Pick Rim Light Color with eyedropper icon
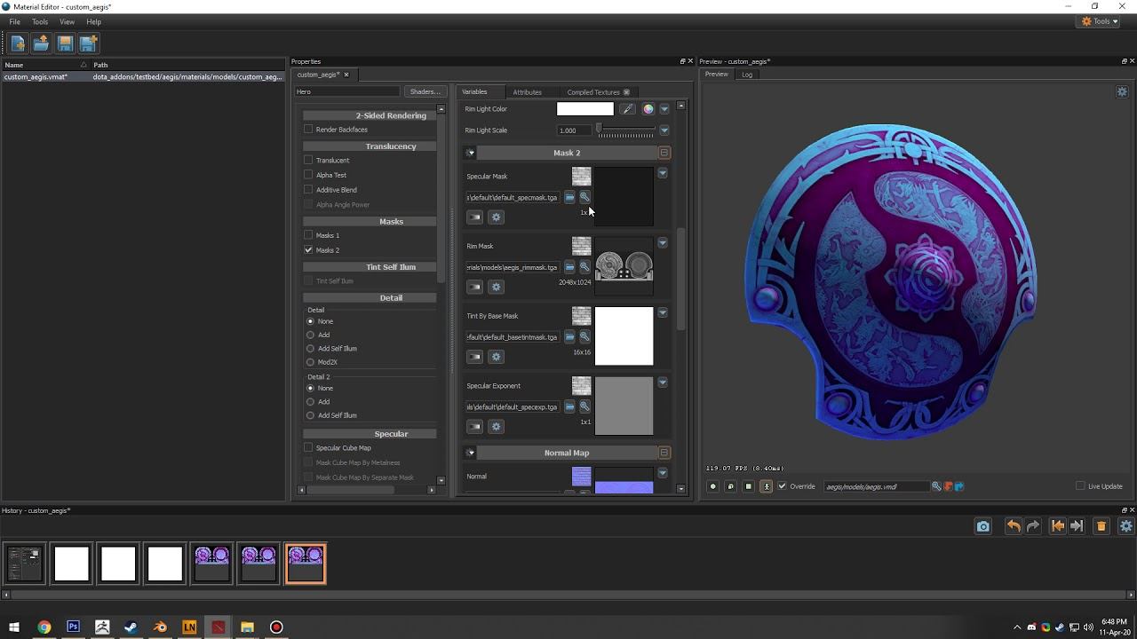The image size is (1137, 639). tap(628, 109)
